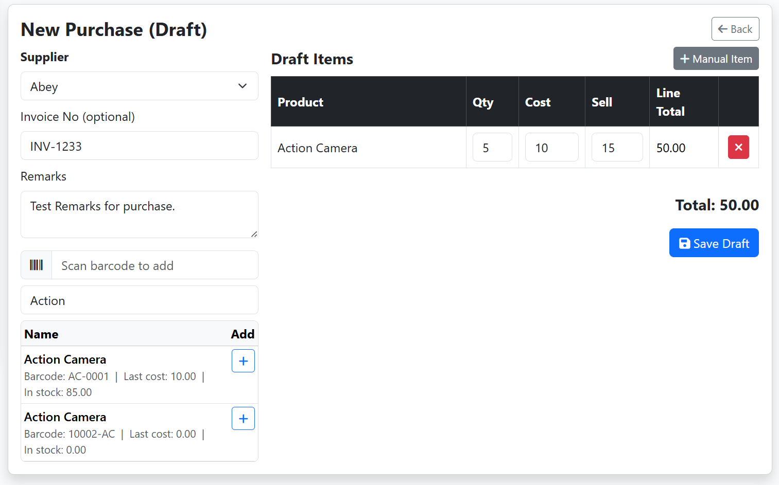Click the Back button
779x485 pixels.
tap(735, 29)
